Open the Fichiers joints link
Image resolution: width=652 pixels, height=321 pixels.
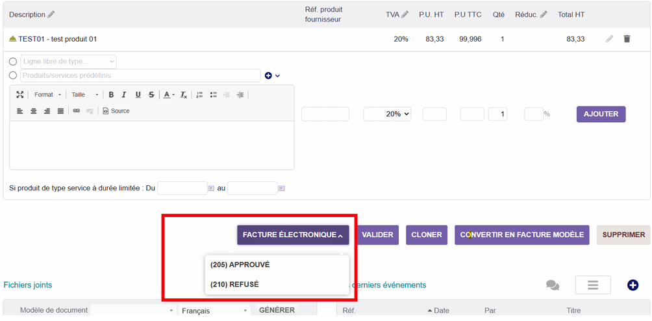[x=28, y=285]
